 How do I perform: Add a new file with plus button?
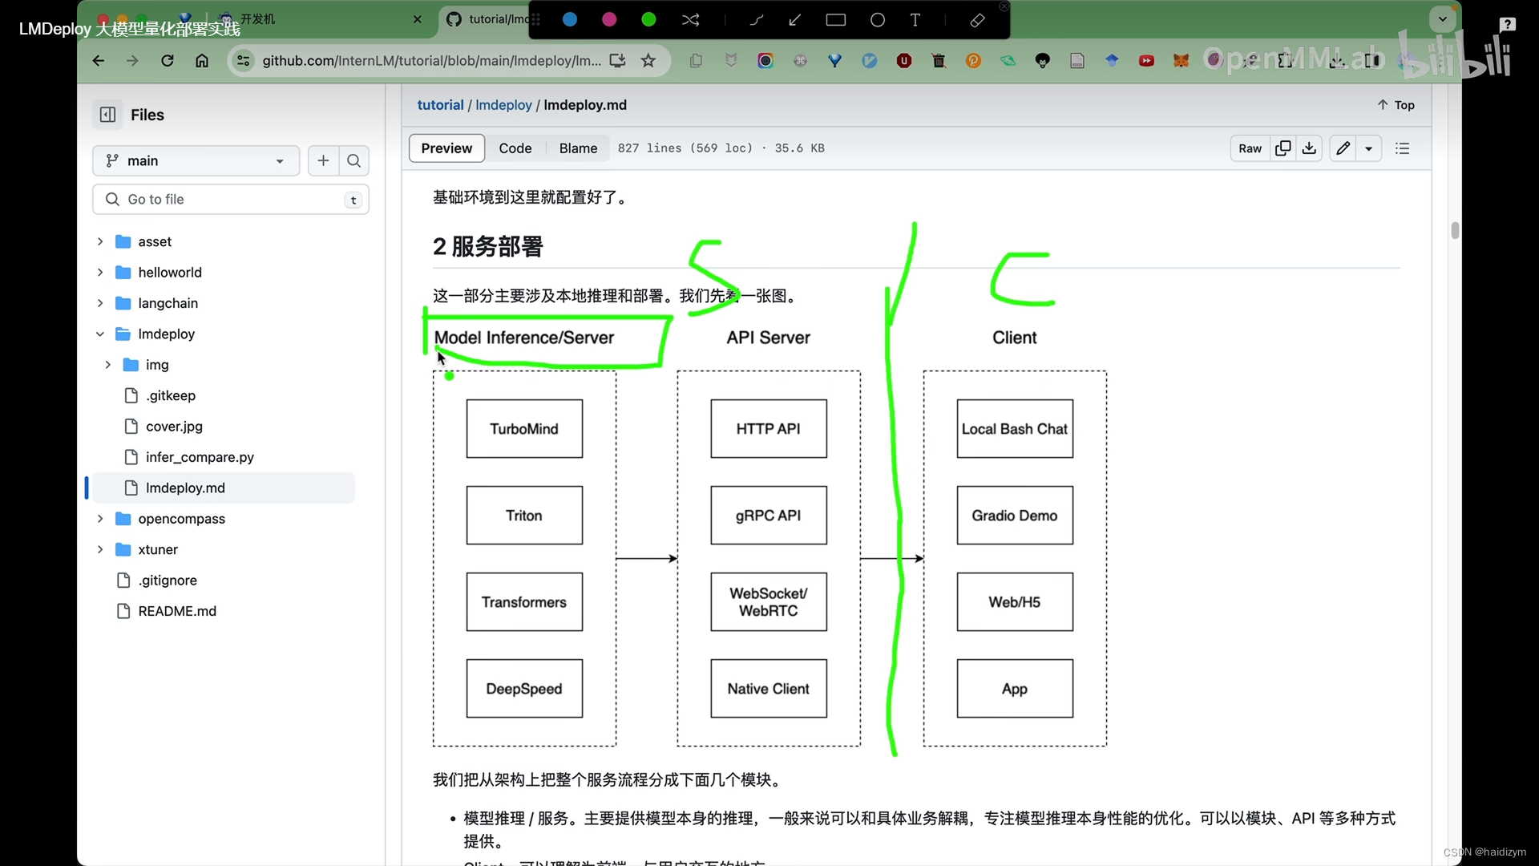[x=323, y=161]
